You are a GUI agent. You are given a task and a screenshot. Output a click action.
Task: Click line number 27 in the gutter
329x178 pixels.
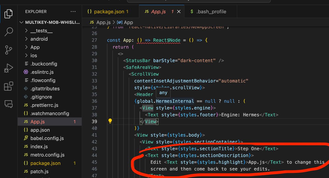point(94,40)
